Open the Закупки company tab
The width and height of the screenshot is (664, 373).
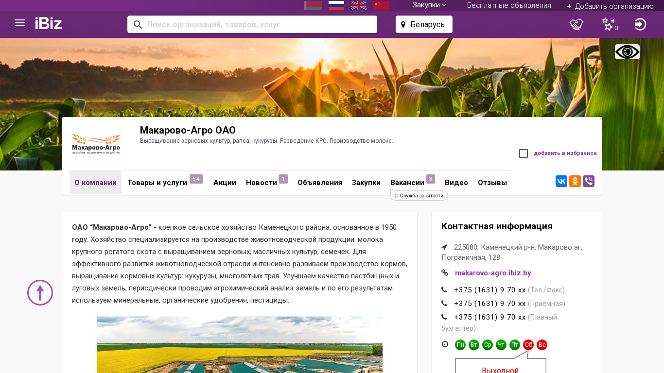click(x=366, y=183)
